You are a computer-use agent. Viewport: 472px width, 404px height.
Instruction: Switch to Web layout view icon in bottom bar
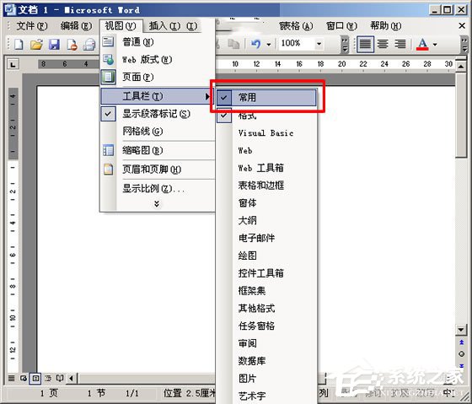click(24, 378)
